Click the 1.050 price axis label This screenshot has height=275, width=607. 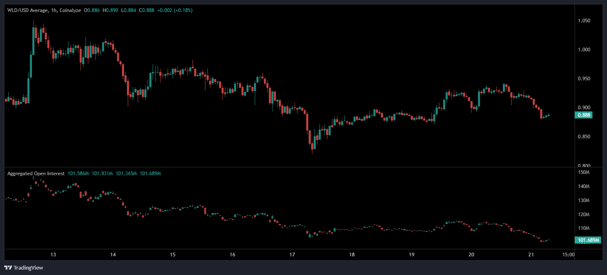(x=584, y=21)
